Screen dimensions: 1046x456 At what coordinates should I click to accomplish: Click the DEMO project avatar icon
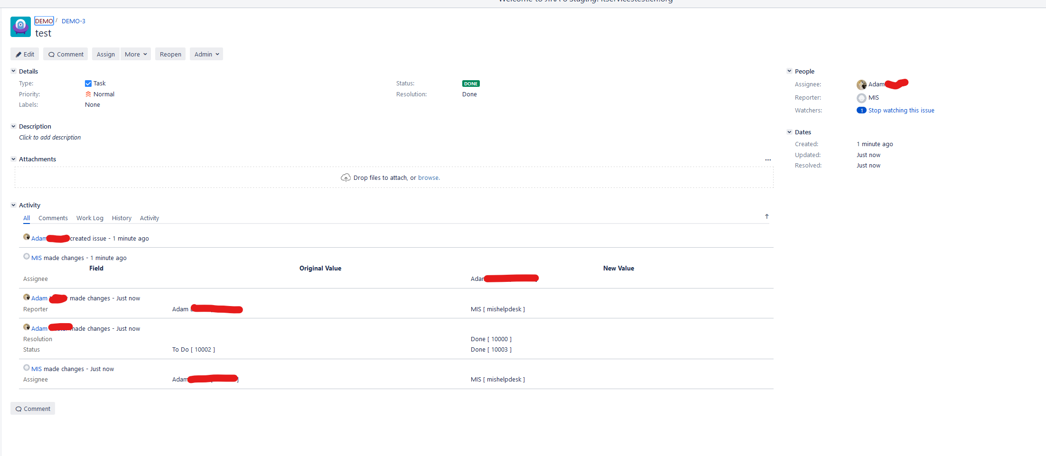[x=20, y=27]
